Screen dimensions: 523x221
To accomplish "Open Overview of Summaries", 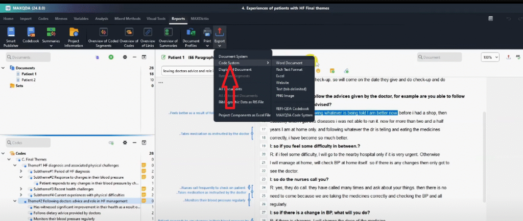I will [168, 37].
